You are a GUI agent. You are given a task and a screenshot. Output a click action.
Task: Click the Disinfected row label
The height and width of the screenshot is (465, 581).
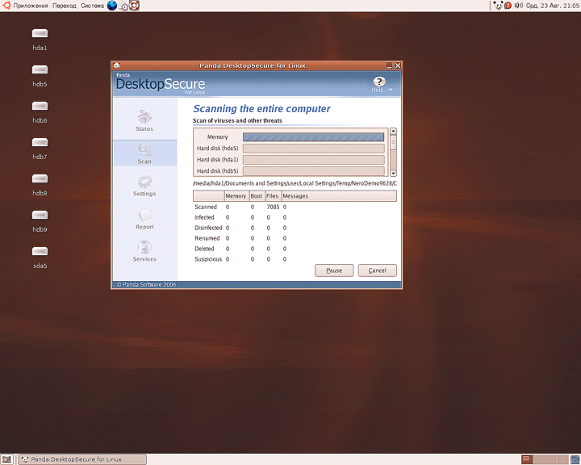pos(208,228)
